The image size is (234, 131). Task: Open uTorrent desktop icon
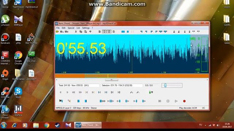click(x=5, y=20)
